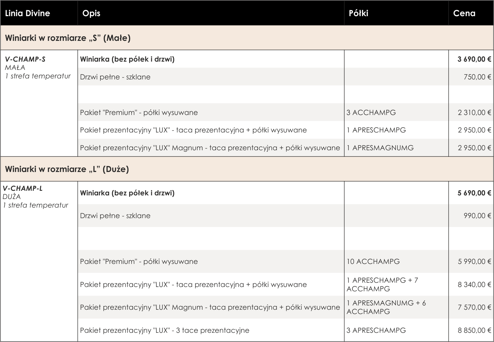Select the "1 APRESMAGNUMG + 6 ACCHAMPG" cell

386,307
